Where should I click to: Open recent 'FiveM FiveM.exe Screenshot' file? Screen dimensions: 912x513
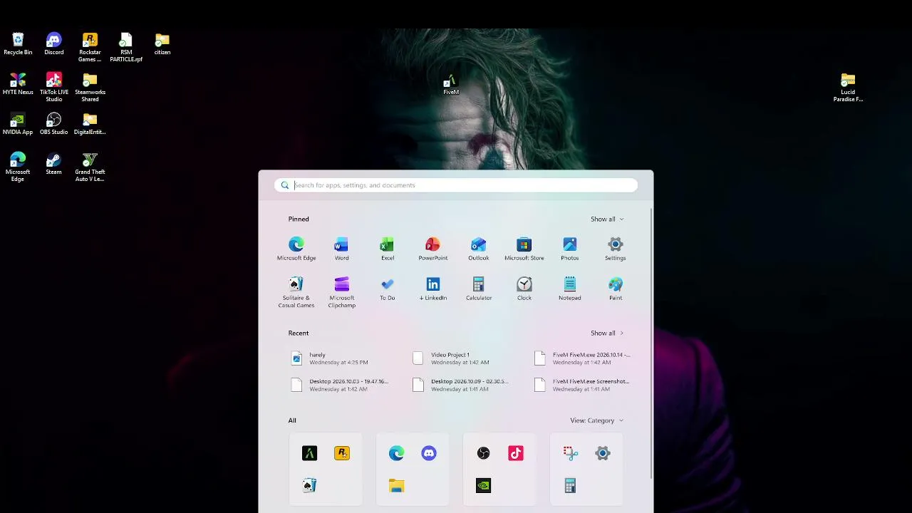tap(582, 385)
